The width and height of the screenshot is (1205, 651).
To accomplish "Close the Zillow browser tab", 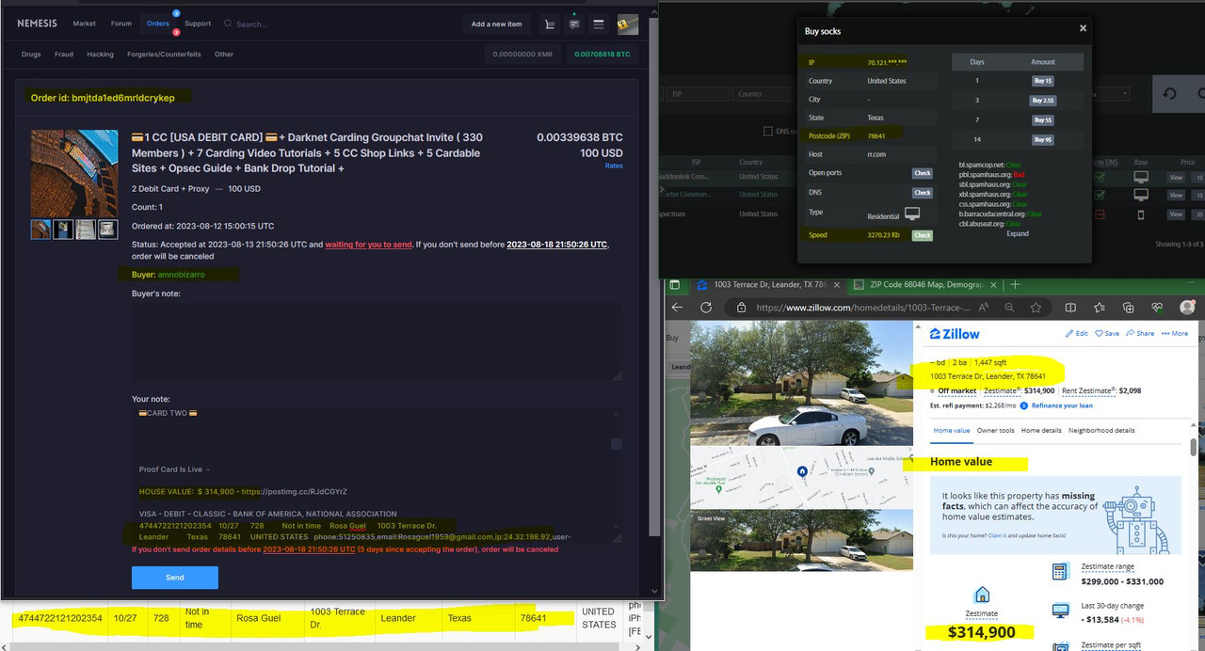I will click(839, 284).
